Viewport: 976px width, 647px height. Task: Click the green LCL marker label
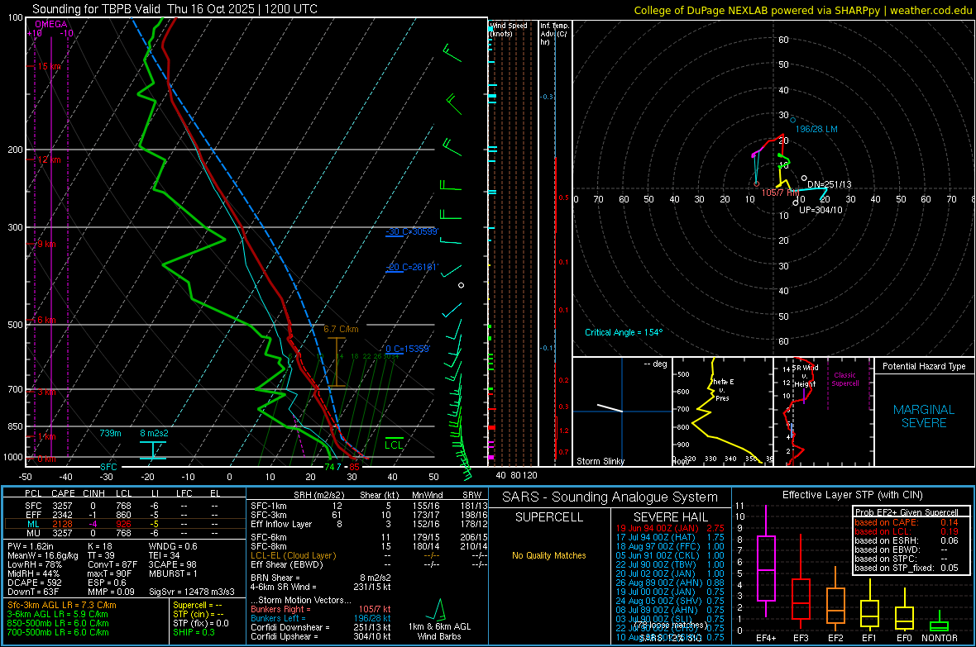(394, 445)
